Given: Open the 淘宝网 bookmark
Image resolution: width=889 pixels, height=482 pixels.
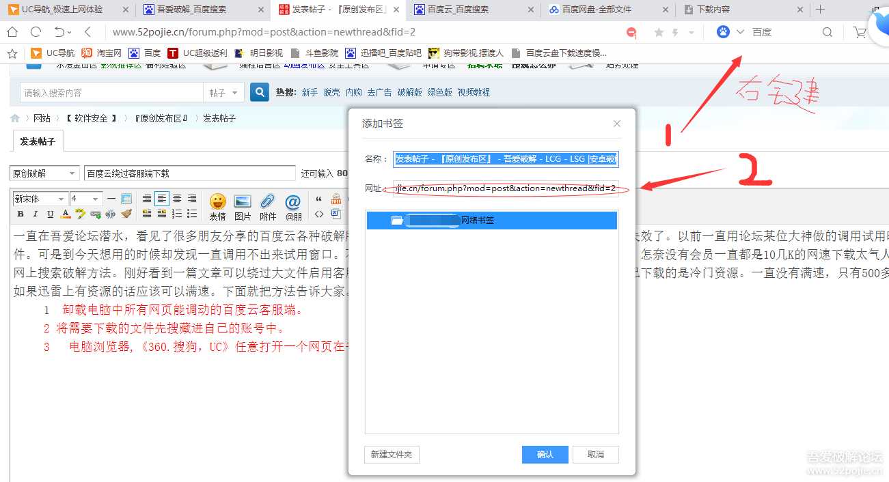Looking at the screenshot, I should 102,53.
